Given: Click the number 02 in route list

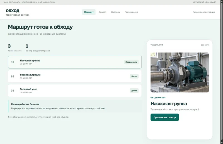Looking at the screenshot, I should [x=13, y=76].
